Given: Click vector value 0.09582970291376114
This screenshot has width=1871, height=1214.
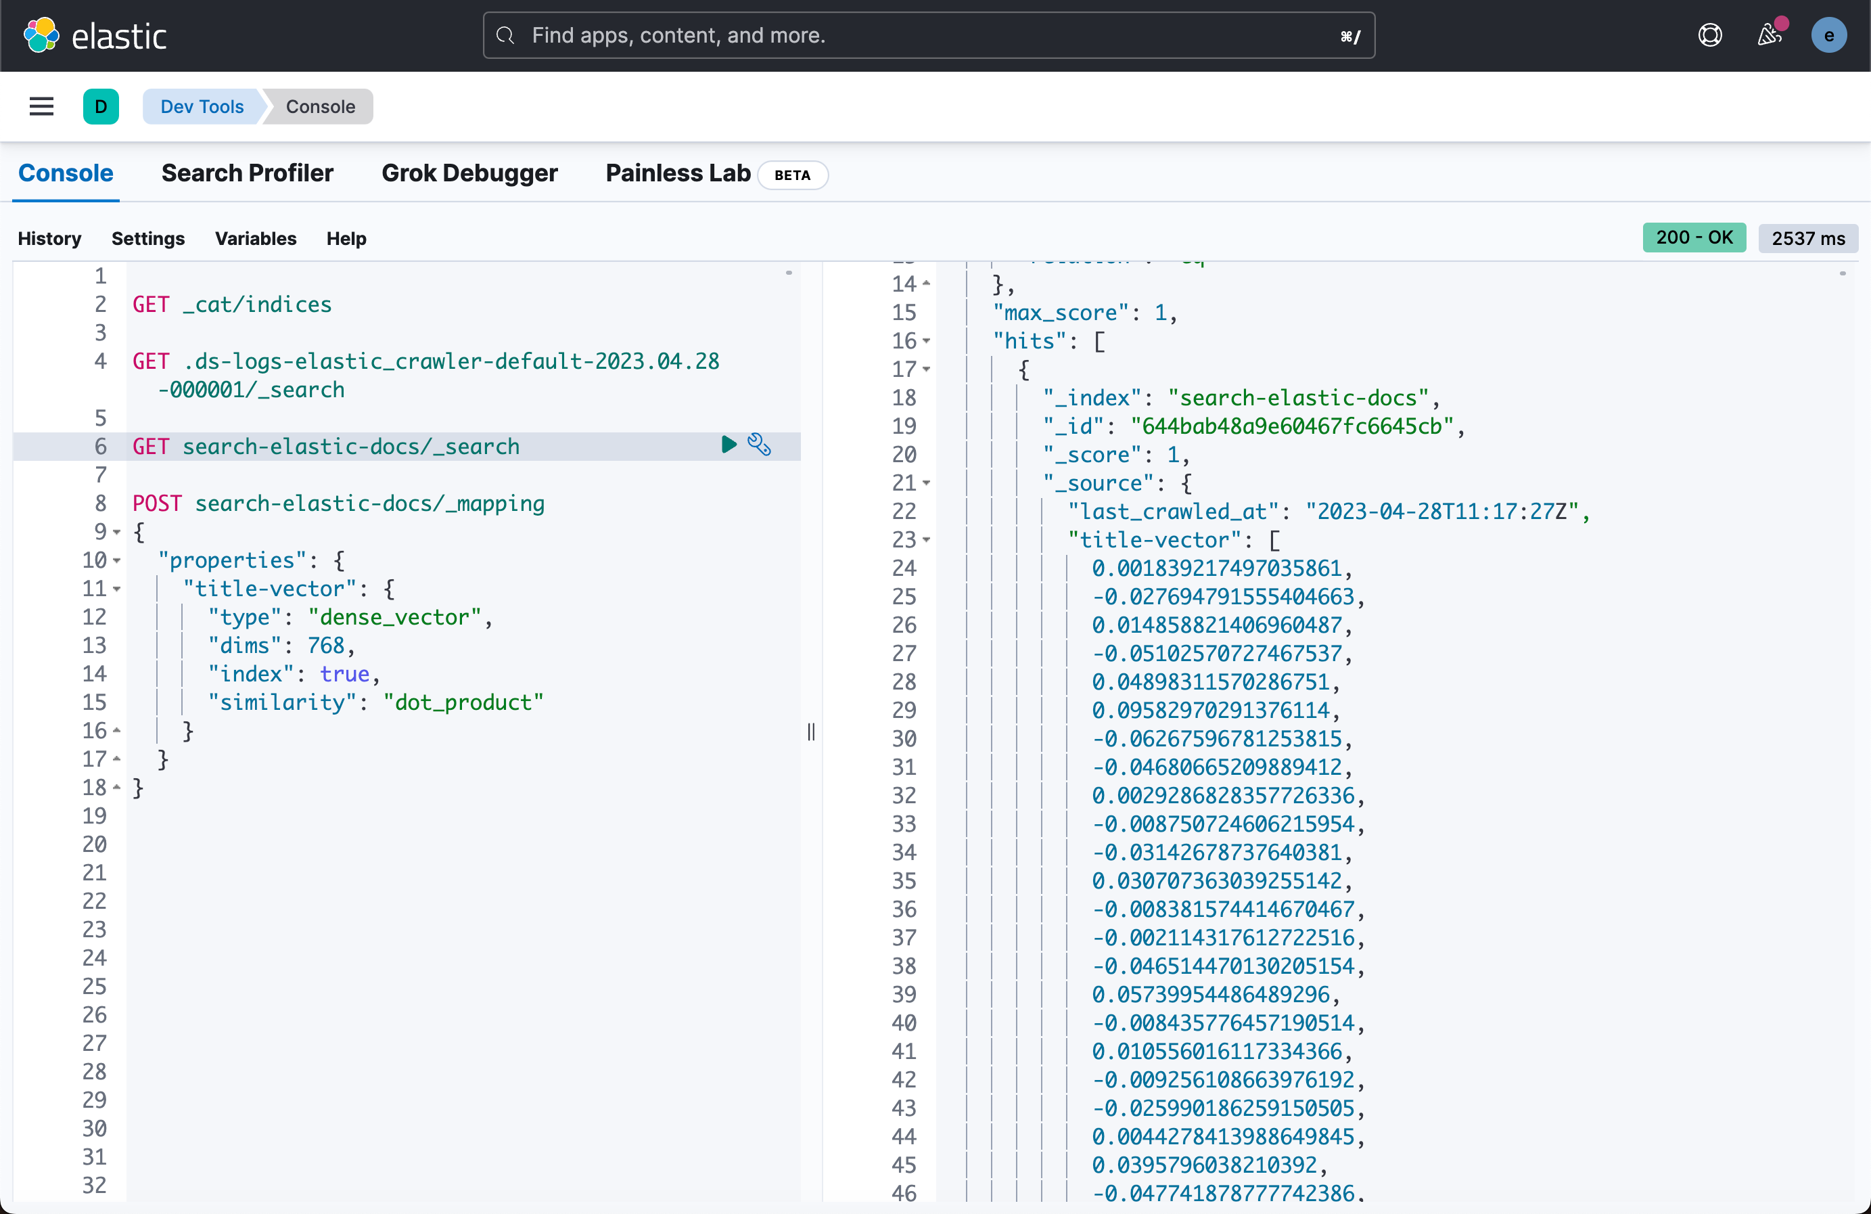Looking at the screenshot, I should pos(1211,710).
